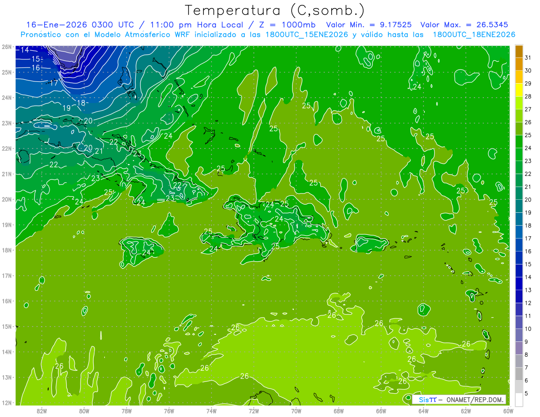Click the 19N latitude axis label
Viewport: 540px width, 417px height.
[6, 225]
